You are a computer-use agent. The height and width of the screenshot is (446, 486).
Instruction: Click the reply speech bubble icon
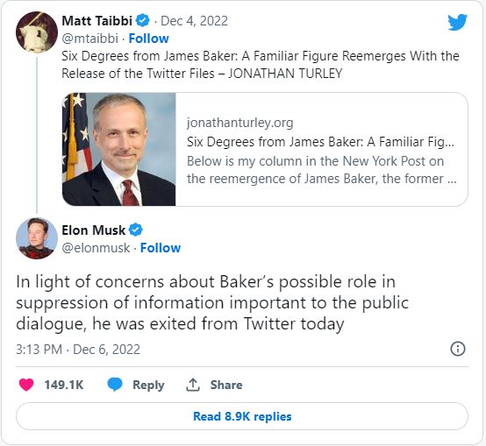coord(115,385)
